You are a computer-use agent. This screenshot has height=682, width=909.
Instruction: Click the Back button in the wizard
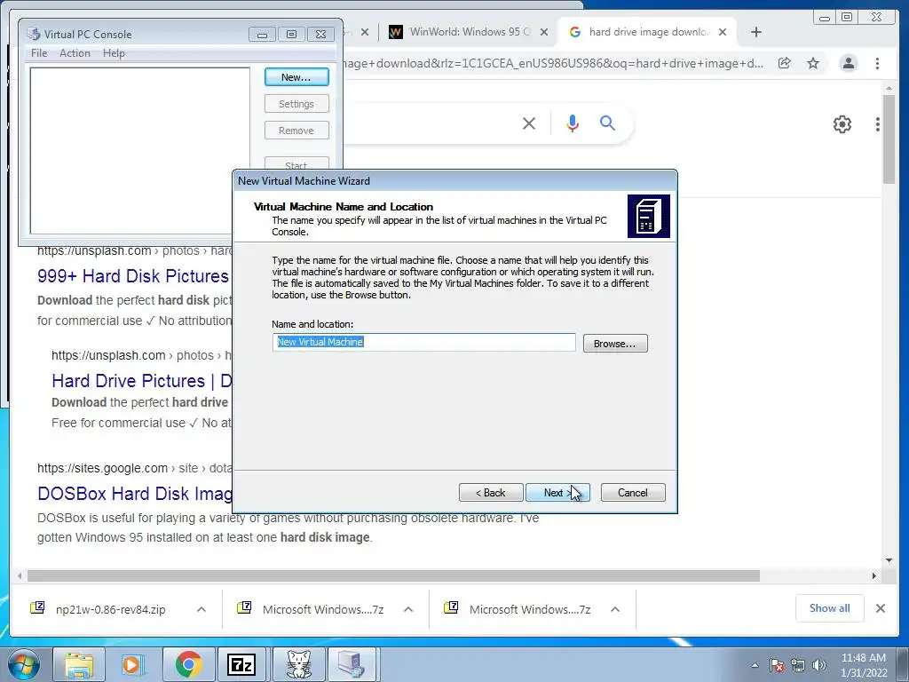pyautogui.click(x=491, y=492)
